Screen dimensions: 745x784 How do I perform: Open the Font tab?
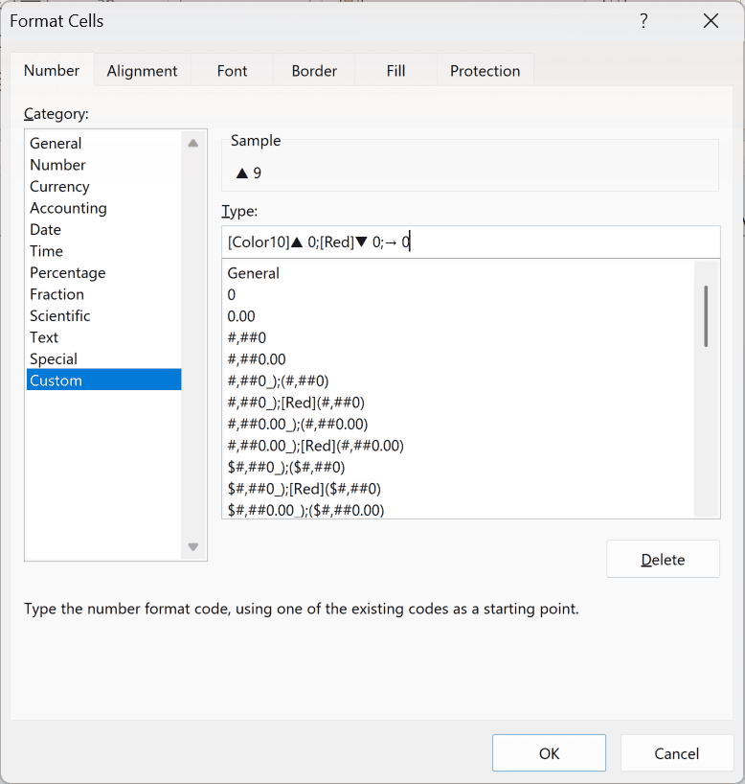(x=232, y=71)
